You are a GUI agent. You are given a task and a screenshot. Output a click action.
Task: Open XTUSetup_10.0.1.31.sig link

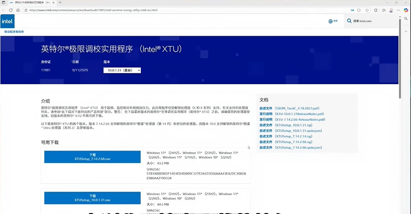[293, 125]
